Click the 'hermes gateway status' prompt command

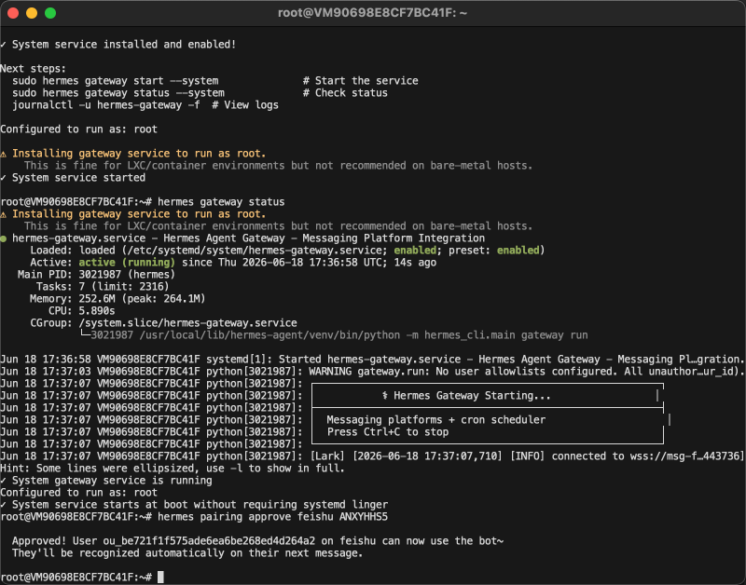tap(221, 202)
